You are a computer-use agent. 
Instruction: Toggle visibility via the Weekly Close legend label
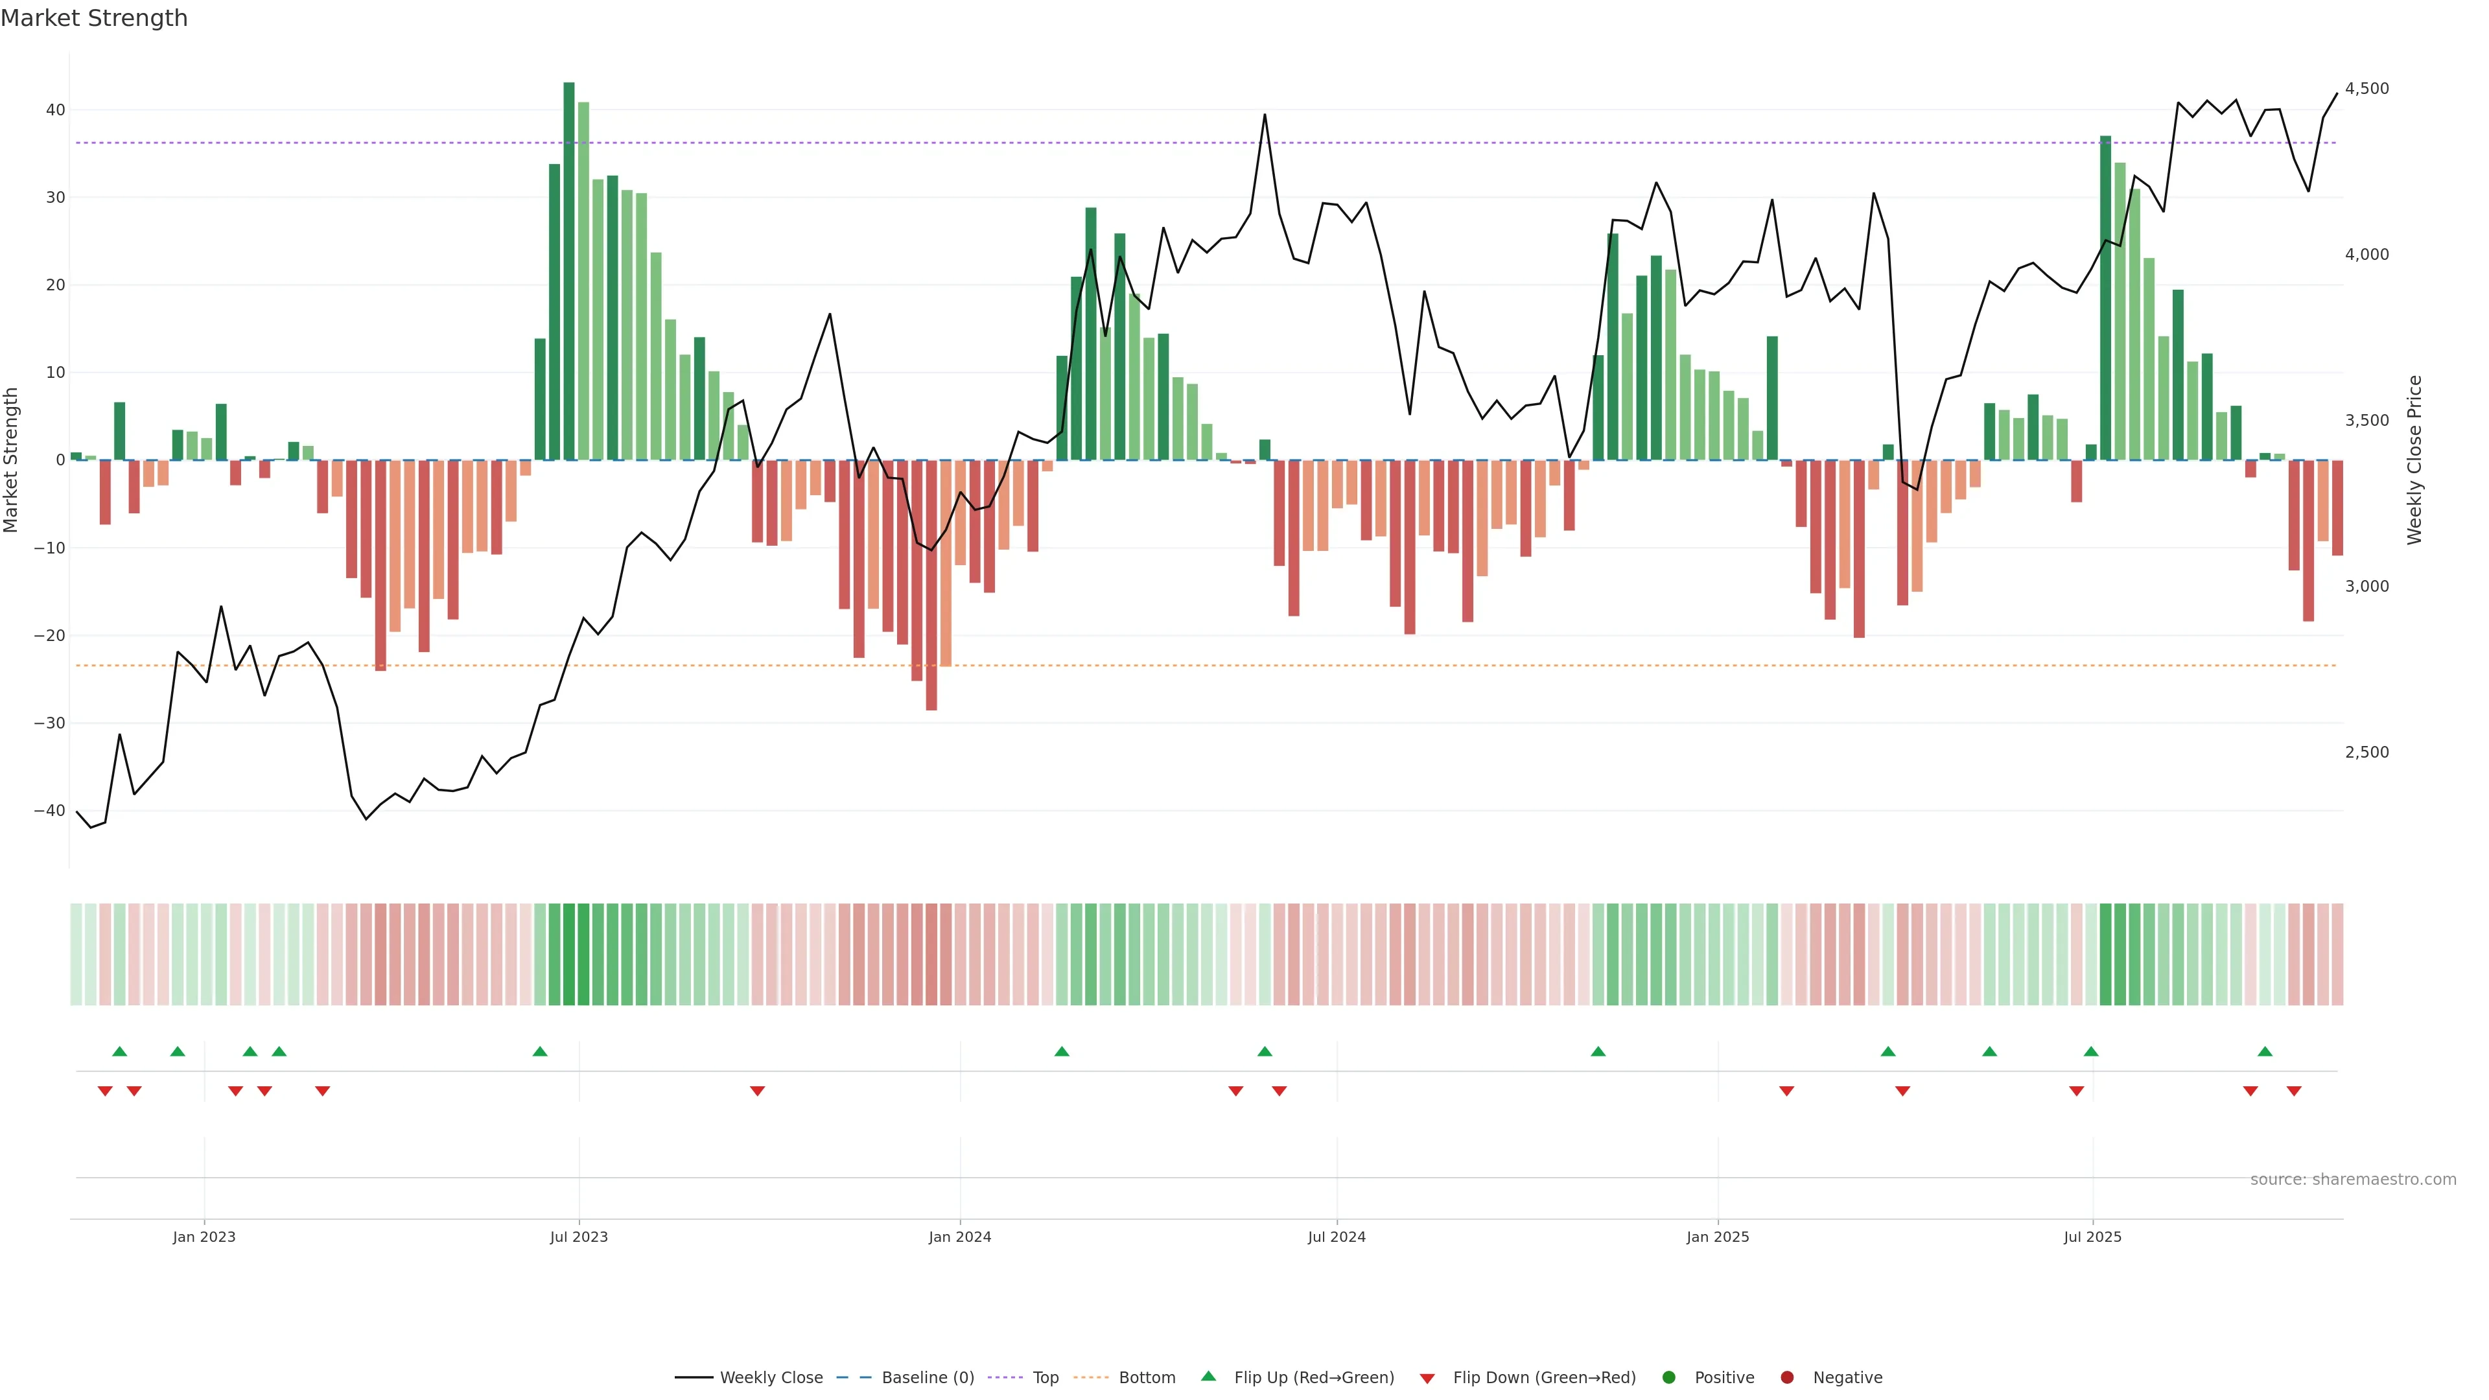coord(771,1377)
